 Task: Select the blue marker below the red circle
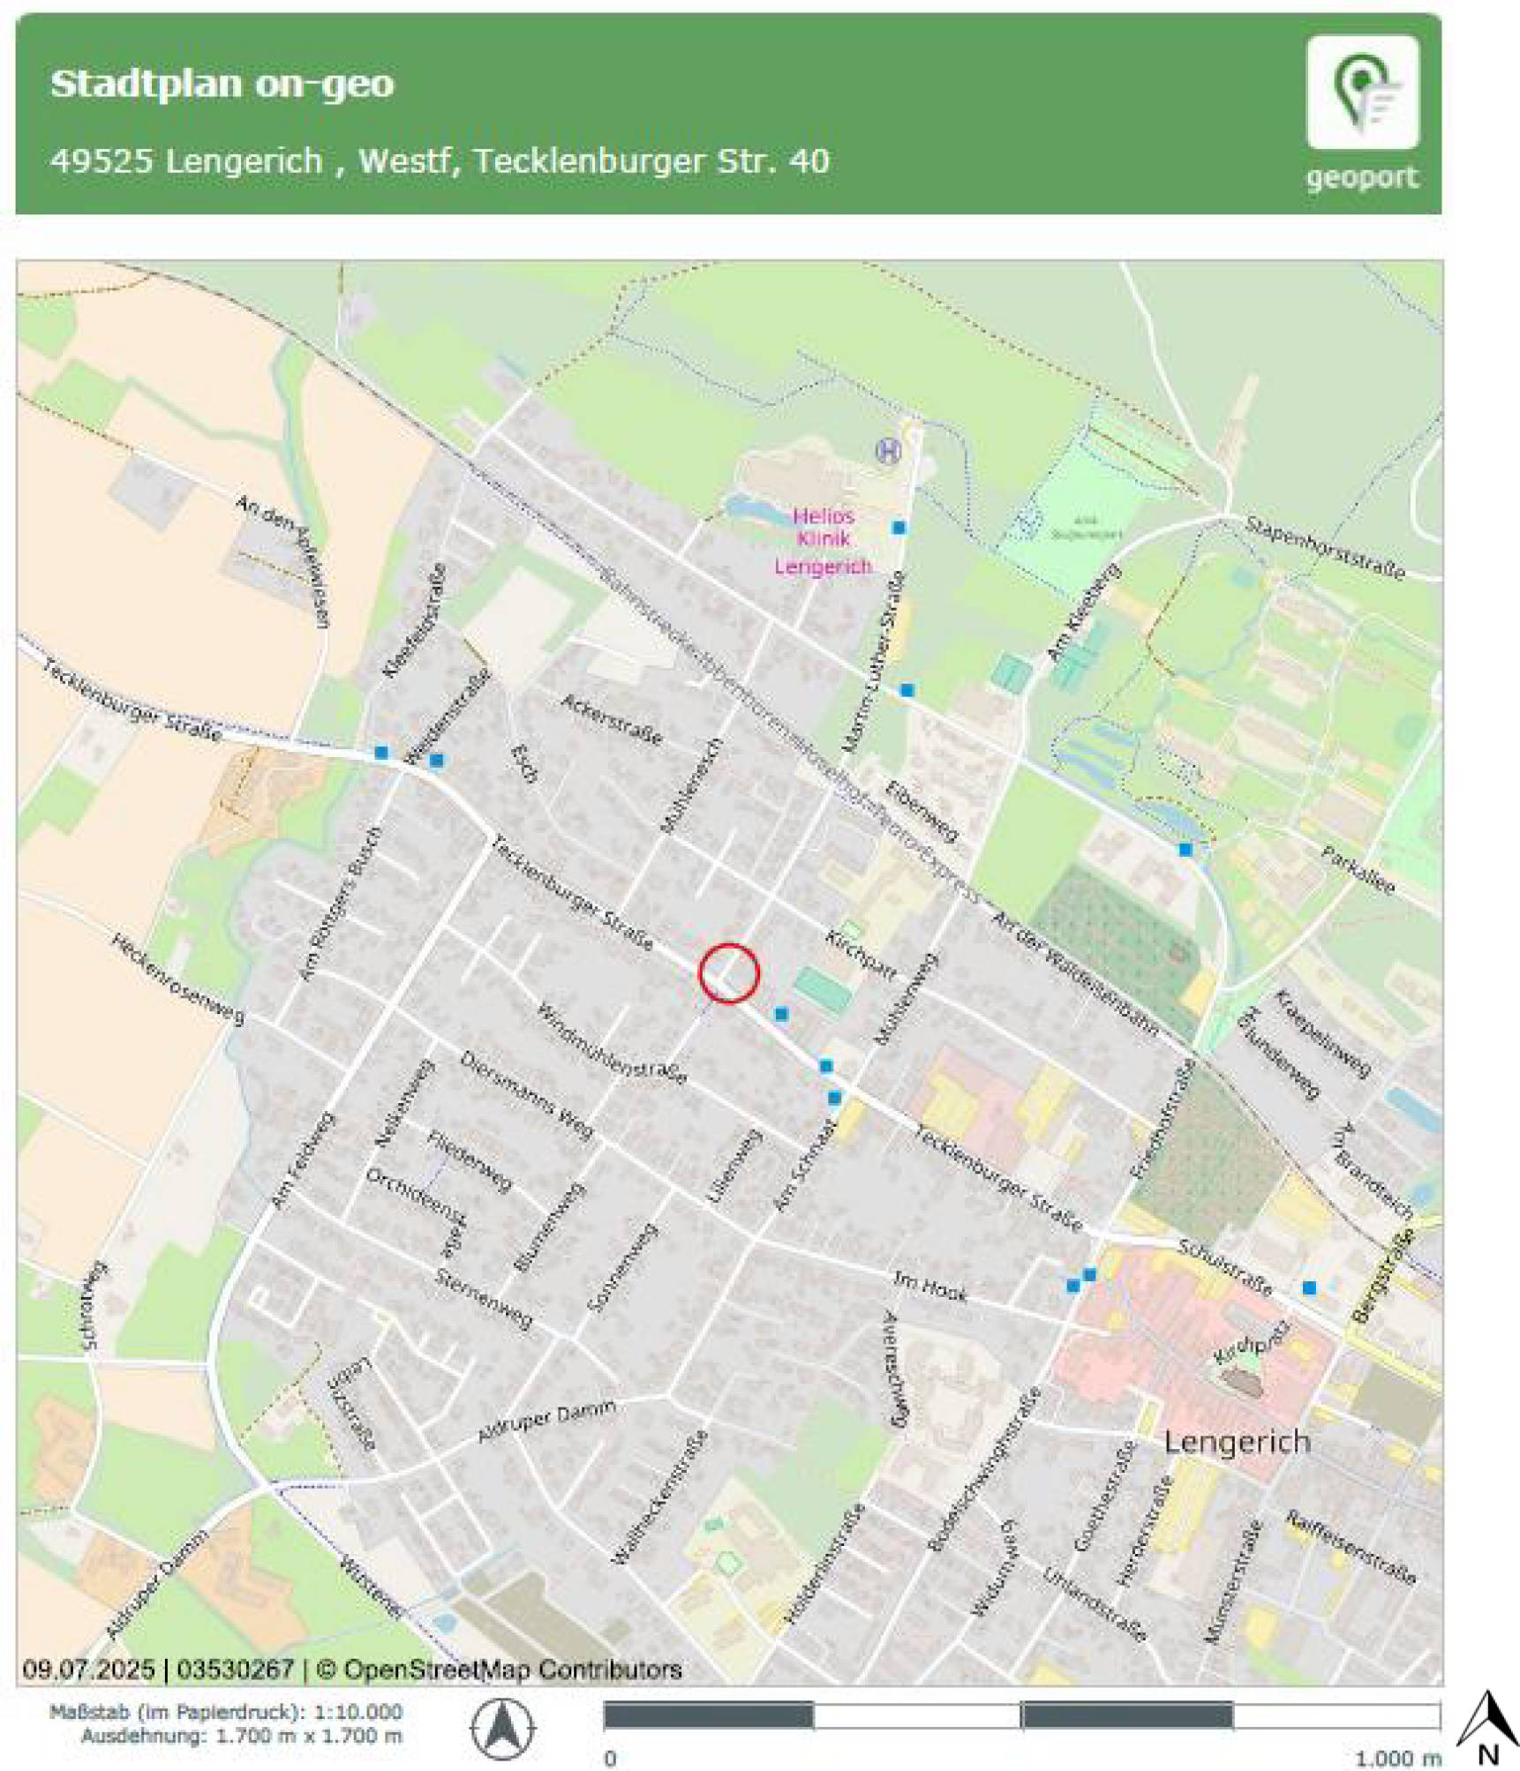[x=780, y=1013]
